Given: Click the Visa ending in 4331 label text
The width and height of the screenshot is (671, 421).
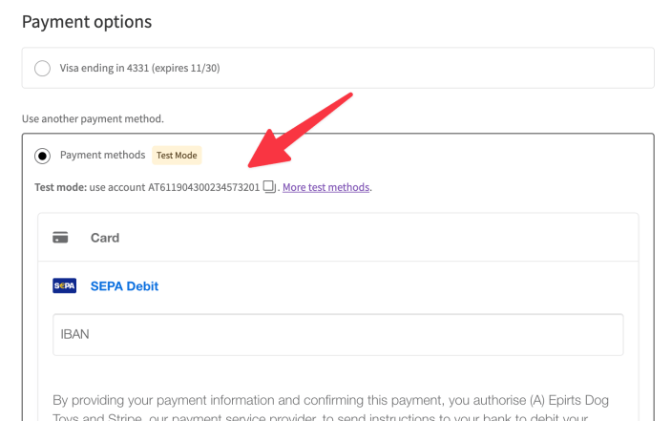Looking at the screenshot, I should pos(139,68).
